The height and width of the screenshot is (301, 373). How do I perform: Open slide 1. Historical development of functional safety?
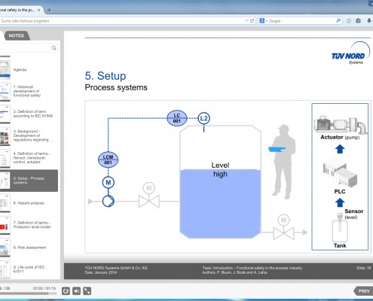(29, 91)
